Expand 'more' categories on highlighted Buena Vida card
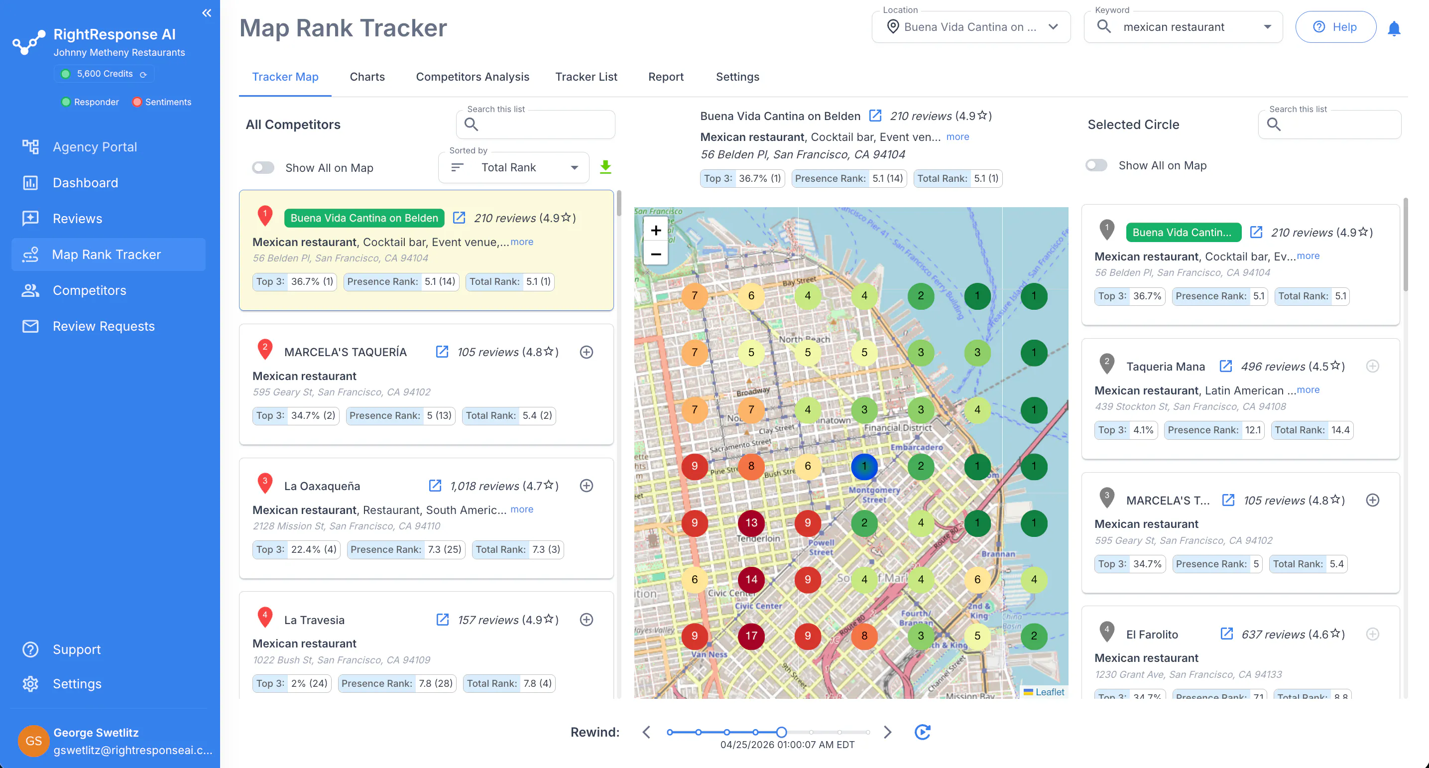Screen dimensions: 1429x768 pyautogui.click(x=521, y=242)
